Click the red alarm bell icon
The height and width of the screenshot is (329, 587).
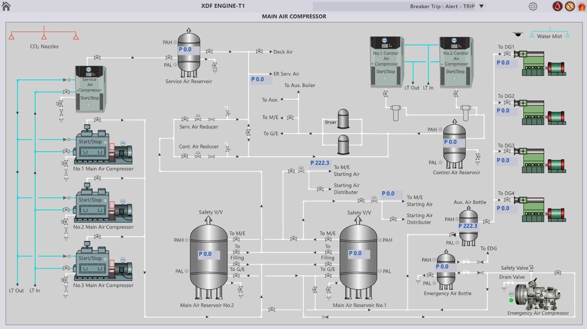click(x=557, y=6)
